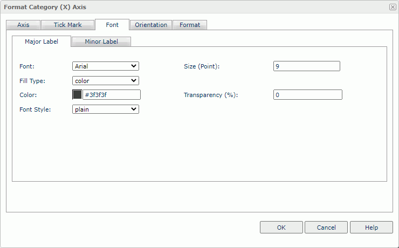The width and height of the screenshot is (399, 248).
Task: Open Help for this dialog
Action: click(372, 228)
